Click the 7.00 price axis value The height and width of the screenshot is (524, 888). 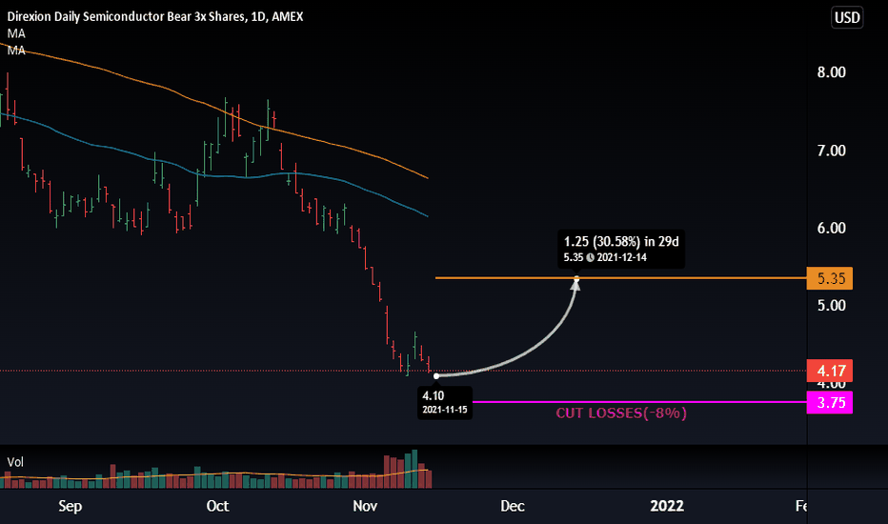point(831,151)
